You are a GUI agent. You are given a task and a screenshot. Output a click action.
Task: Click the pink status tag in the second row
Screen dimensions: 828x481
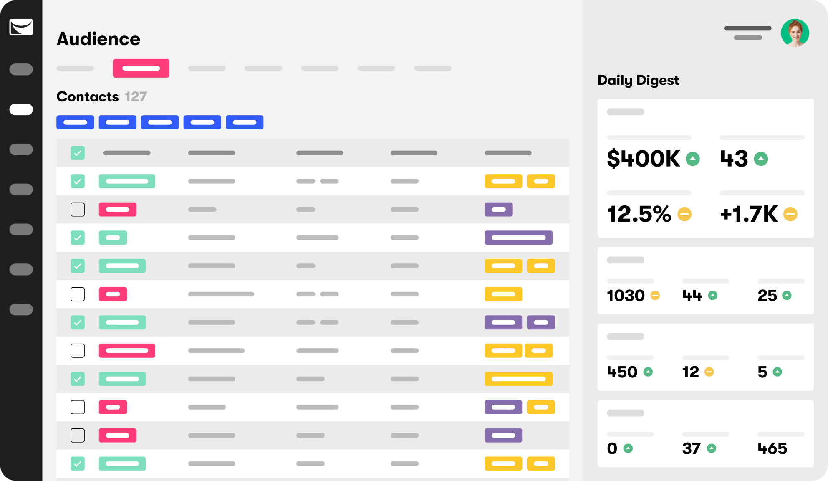pos(117,209)
